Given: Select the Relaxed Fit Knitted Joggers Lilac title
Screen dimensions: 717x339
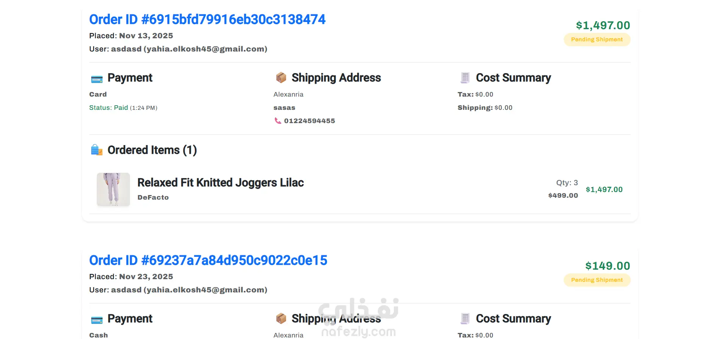Looking at the screenshot, I should click(x=220, y=183).
